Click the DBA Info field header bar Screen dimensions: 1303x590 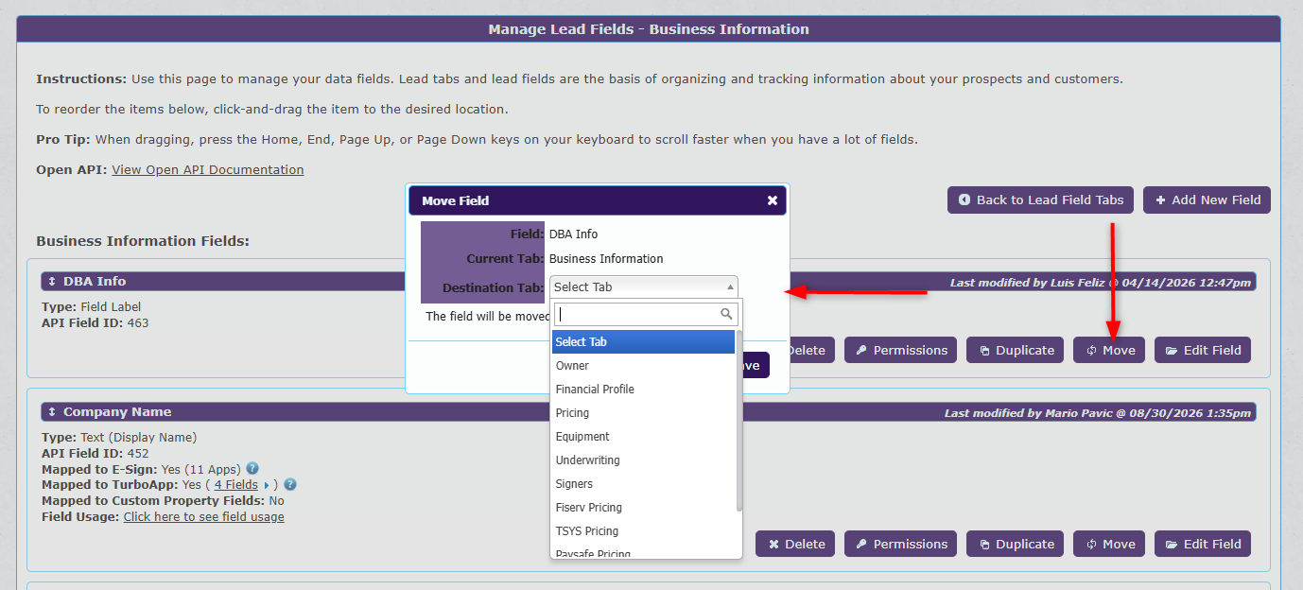[649, 282]
